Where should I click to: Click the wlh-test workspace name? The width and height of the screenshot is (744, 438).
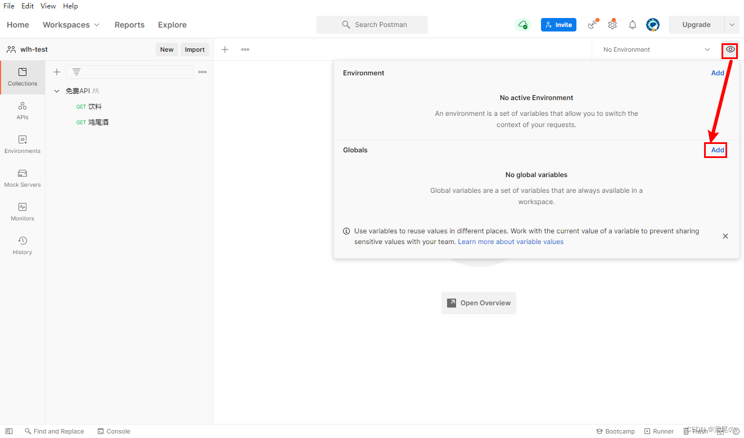[34, 49]
